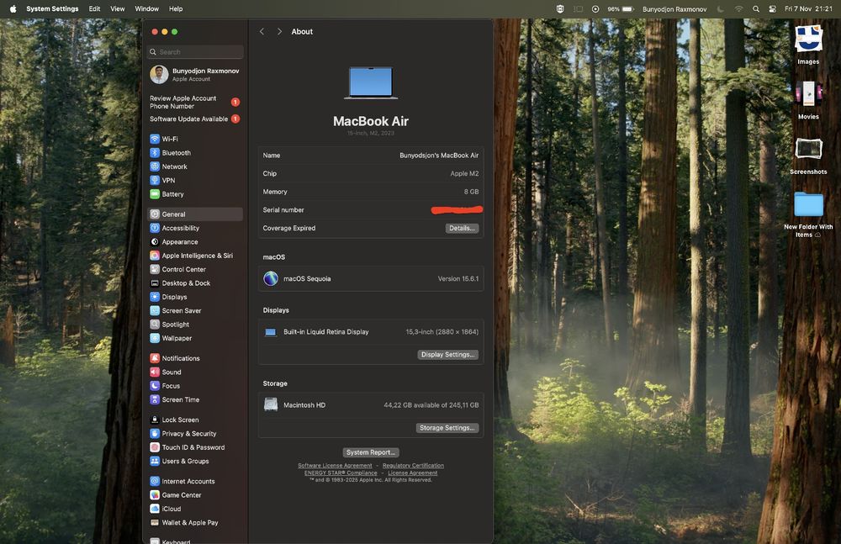Open Control Center in the menu bar
Screen dimensions: 841x544
(772, 9)
